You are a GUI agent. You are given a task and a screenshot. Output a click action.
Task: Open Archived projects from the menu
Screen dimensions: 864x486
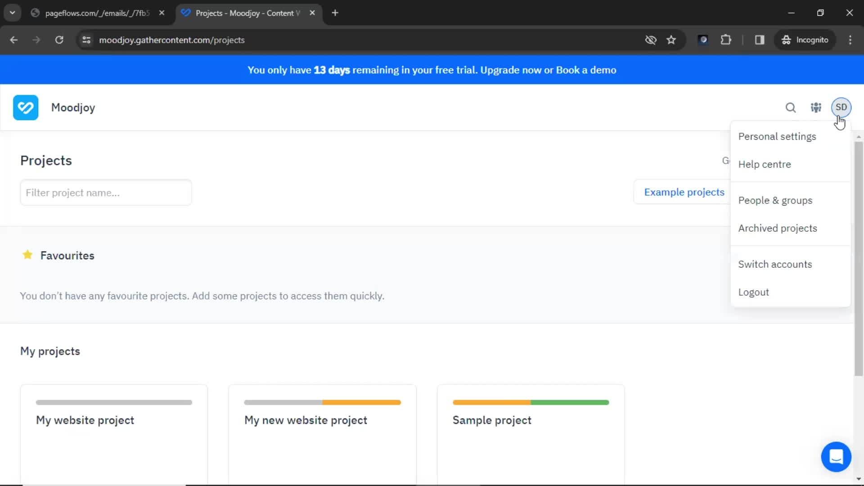click(x=778, y=228)
